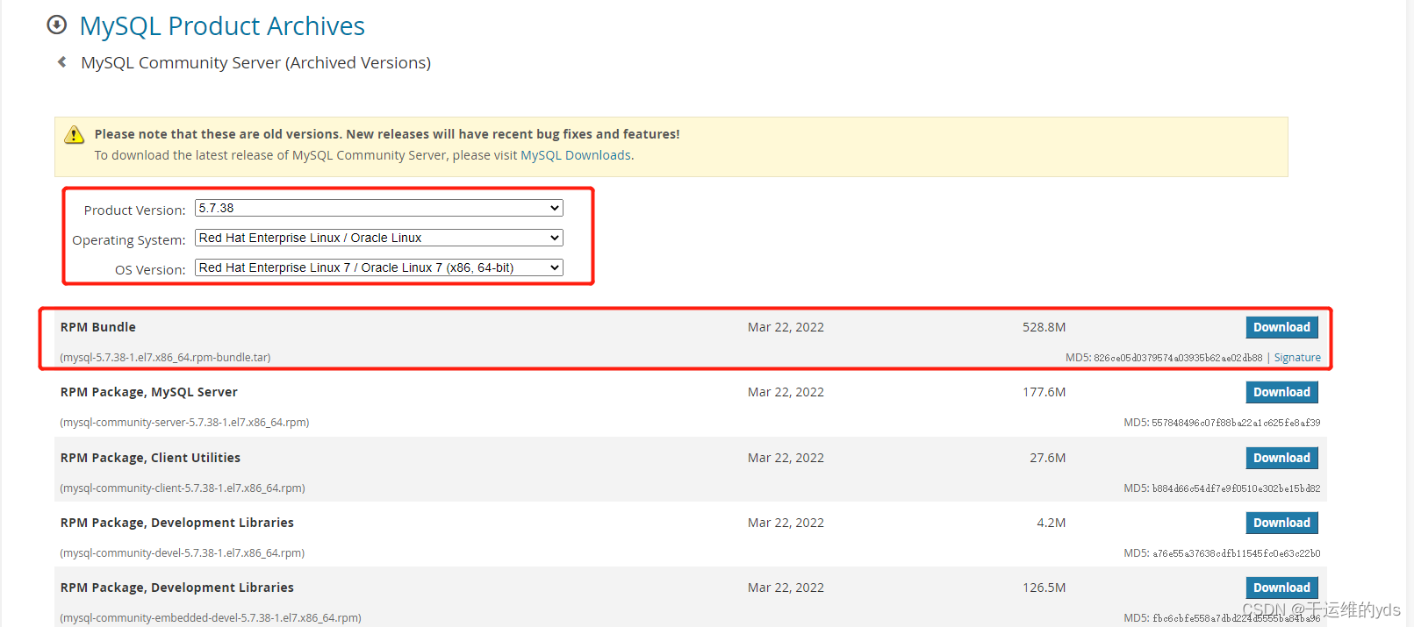
Task: Open the OS Version dropdown
Action: 378,267
